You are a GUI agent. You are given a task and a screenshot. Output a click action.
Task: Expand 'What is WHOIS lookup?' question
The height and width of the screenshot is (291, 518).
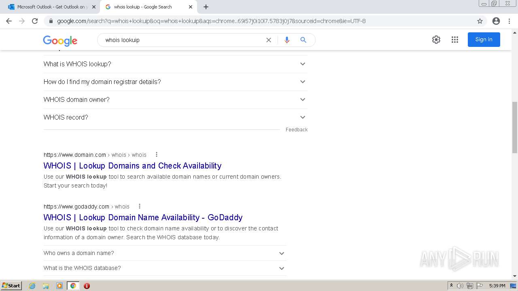click(175, 64)
